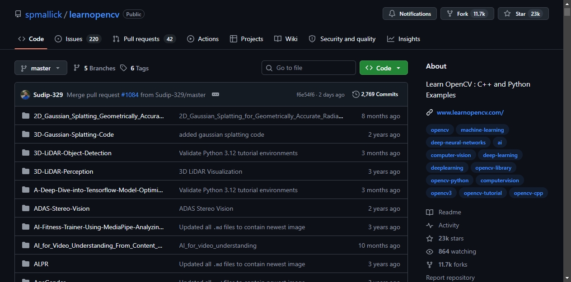
Task: Star the repository with Star button
Action: click(x=523, y=14)
